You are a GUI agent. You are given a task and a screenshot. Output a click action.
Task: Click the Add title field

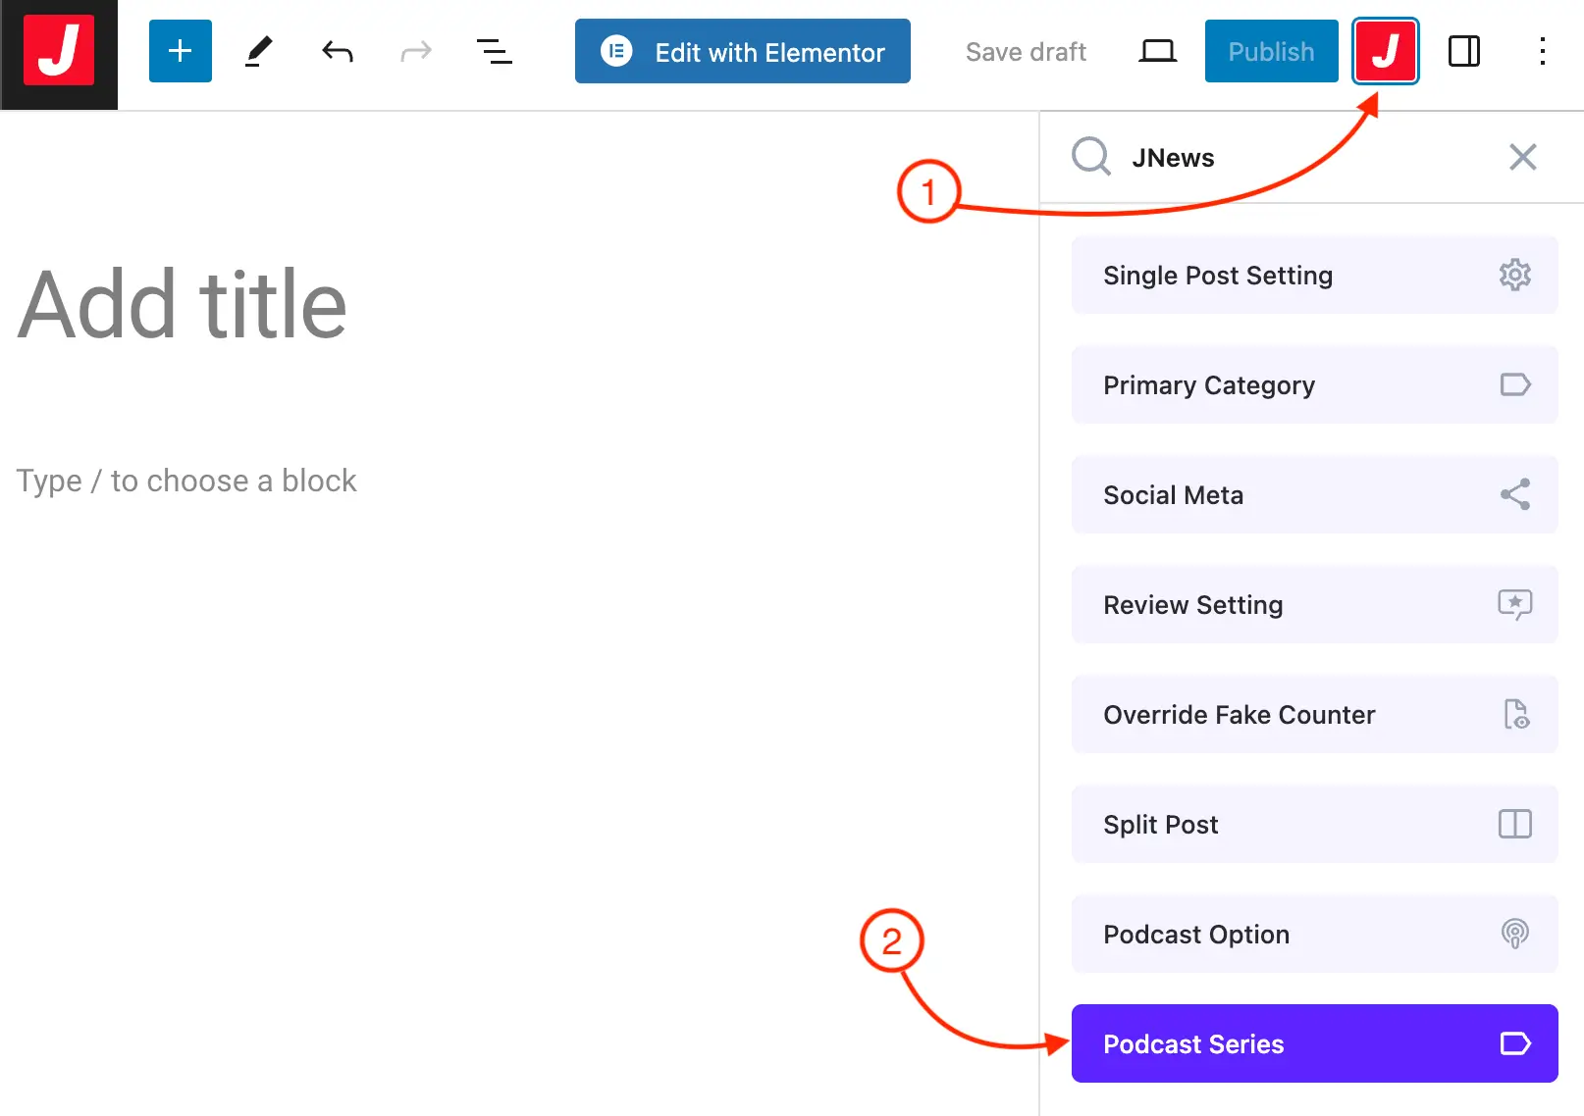[183, 305]
